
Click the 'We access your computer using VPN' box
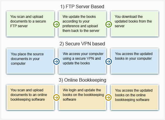click(82, 61)
